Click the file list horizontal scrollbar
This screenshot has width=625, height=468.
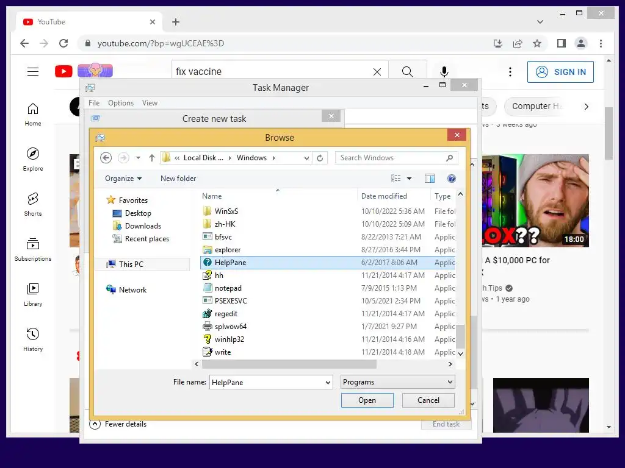pyautogui.click(x=289, y=364)
